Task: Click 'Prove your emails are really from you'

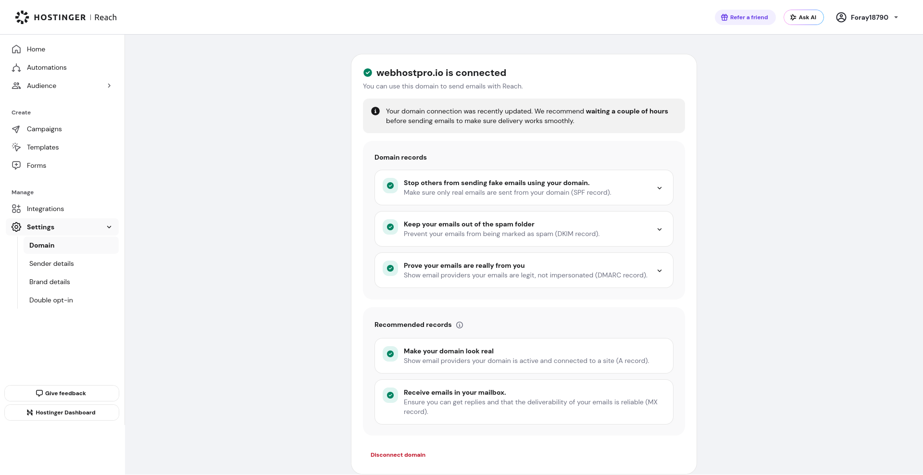Action: pyautogui.click(x=464, y=265)
